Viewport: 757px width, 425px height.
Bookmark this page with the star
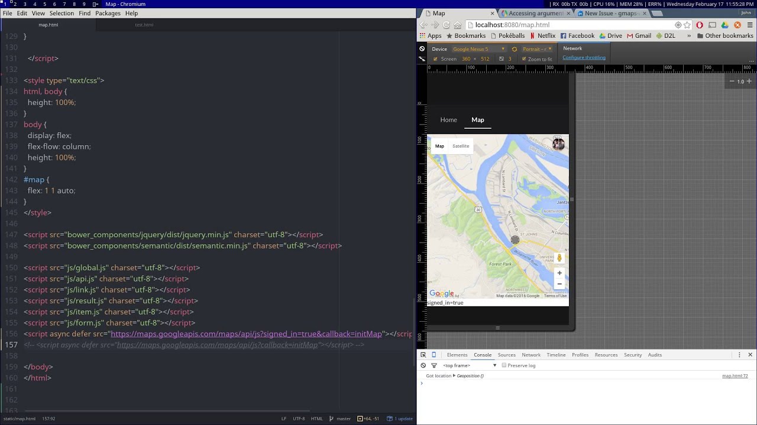coord(687,25)
